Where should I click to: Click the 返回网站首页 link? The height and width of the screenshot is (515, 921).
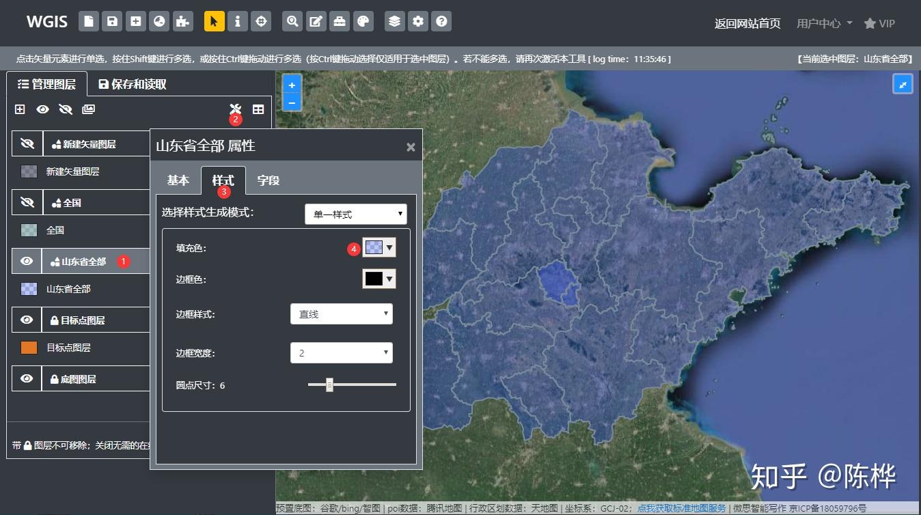tap(747, 23)
